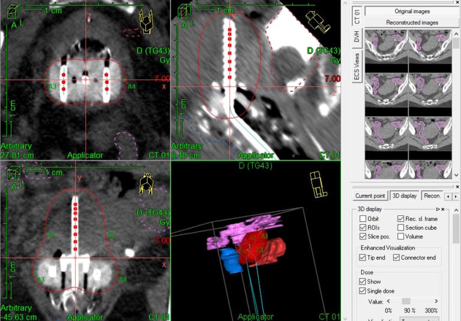Uncheck the Slice pos. option
This screenshot has width=461, height=321.
[x=363, y=236]
